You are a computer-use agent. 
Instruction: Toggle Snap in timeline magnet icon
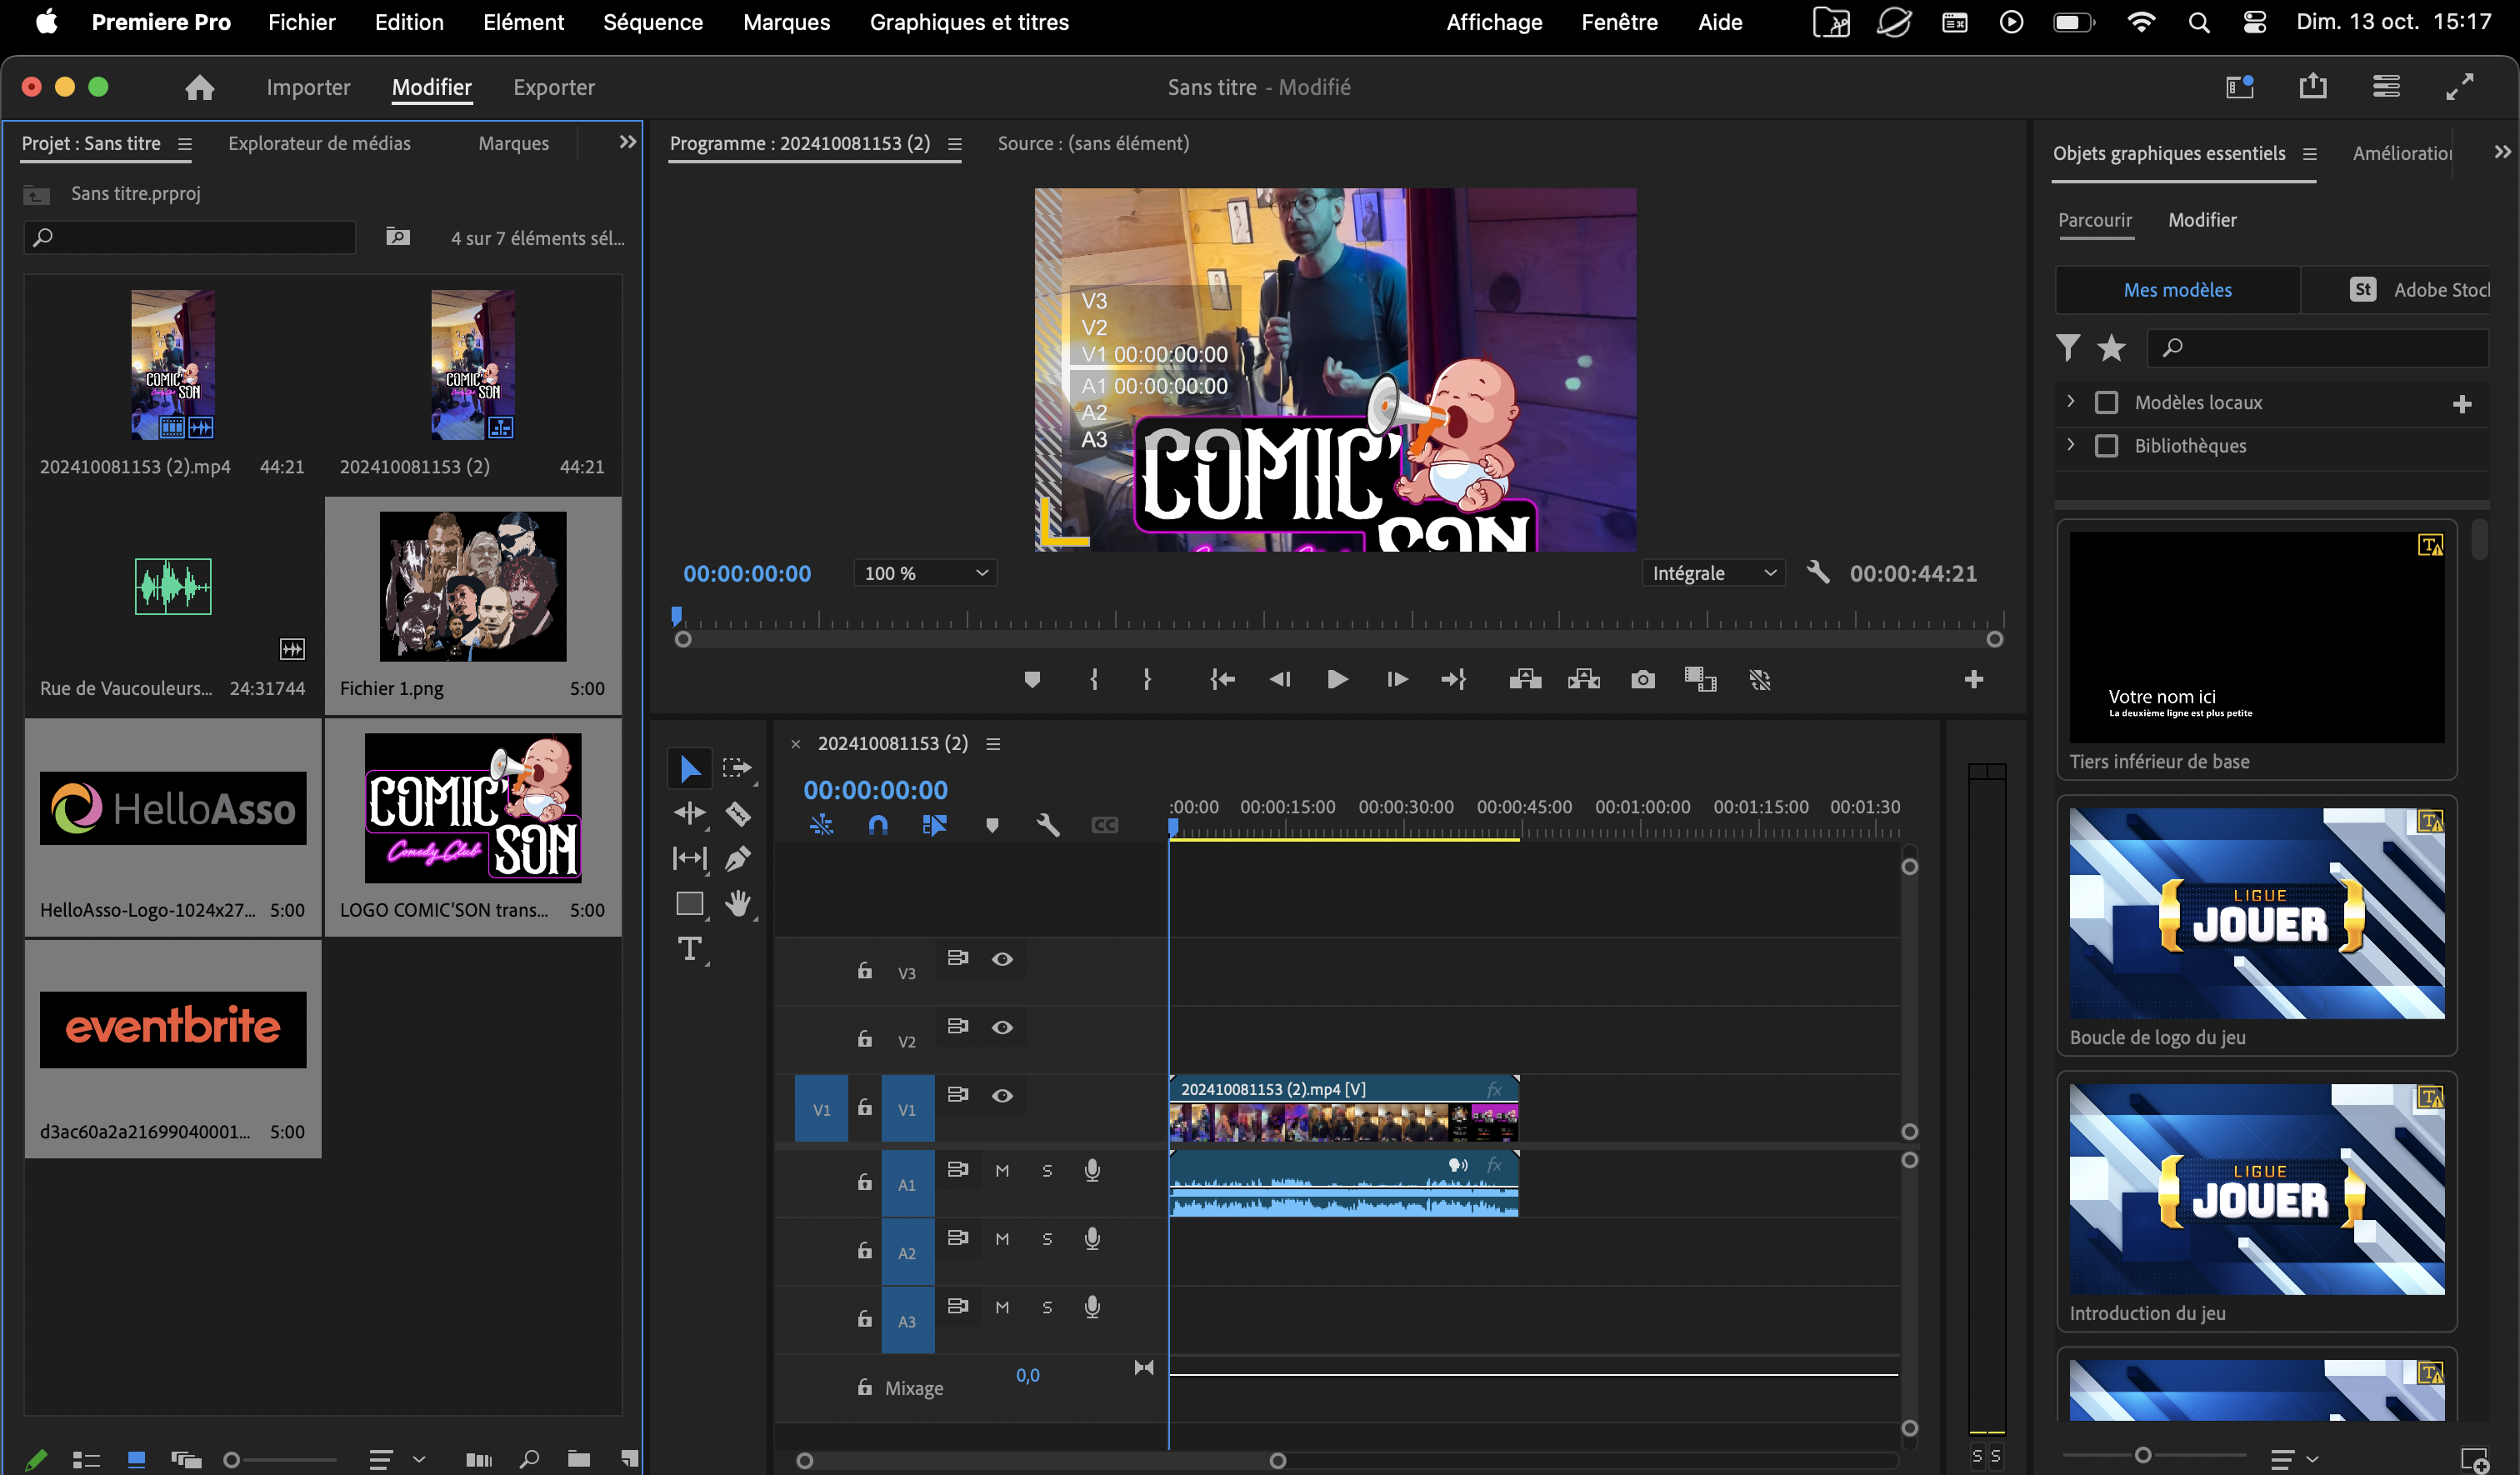(x=878, y=825)
